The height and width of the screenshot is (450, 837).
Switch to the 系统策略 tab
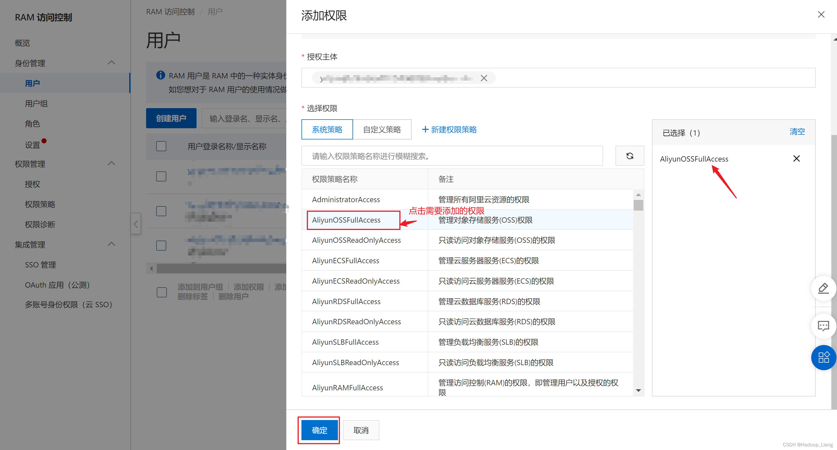click(327, 129)
